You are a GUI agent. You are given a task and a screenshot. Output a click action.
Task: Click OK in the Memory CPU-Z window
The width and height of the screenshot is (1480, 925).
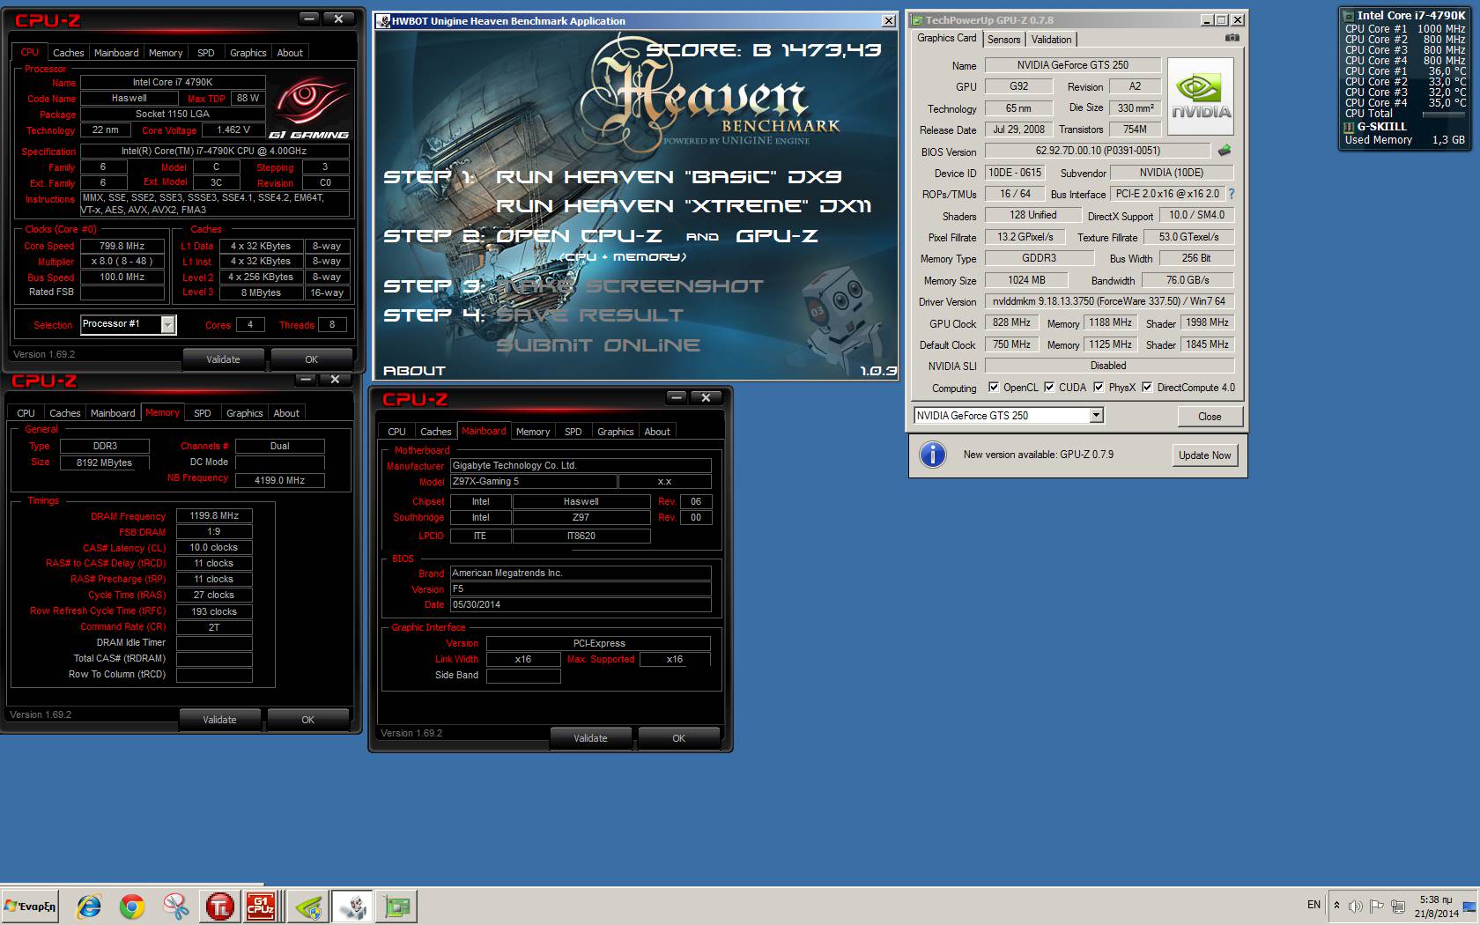[307, 720]
